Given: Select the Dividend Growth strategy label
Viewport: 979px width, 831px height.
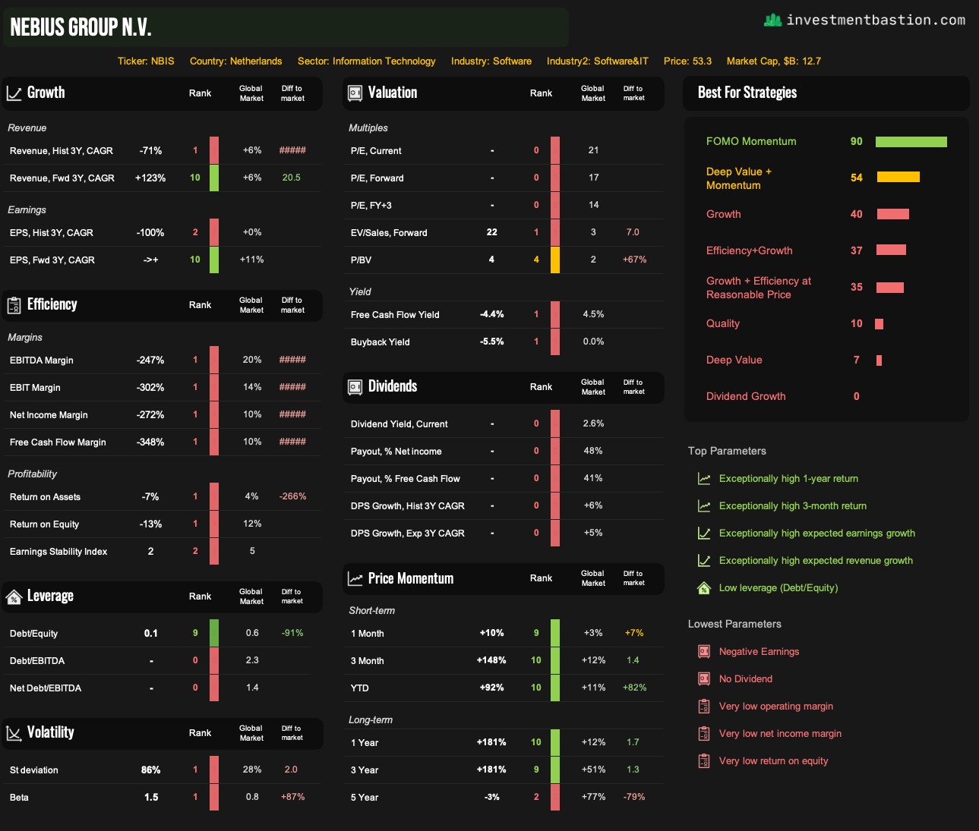Looking at the screenshot, I should tap(746, 396).
